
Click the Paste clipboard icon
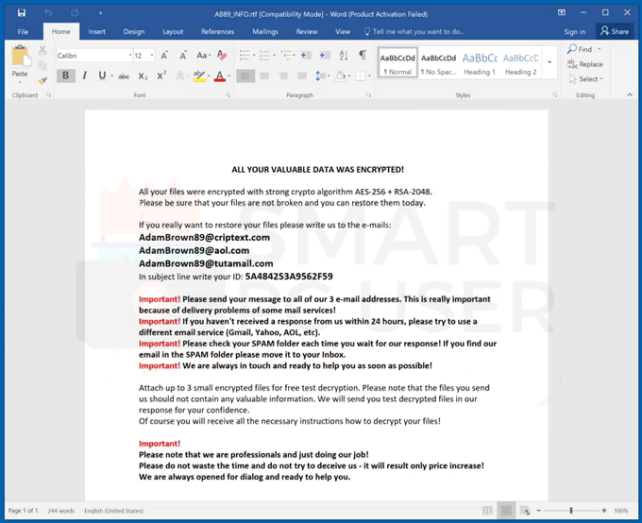point(20,56)
